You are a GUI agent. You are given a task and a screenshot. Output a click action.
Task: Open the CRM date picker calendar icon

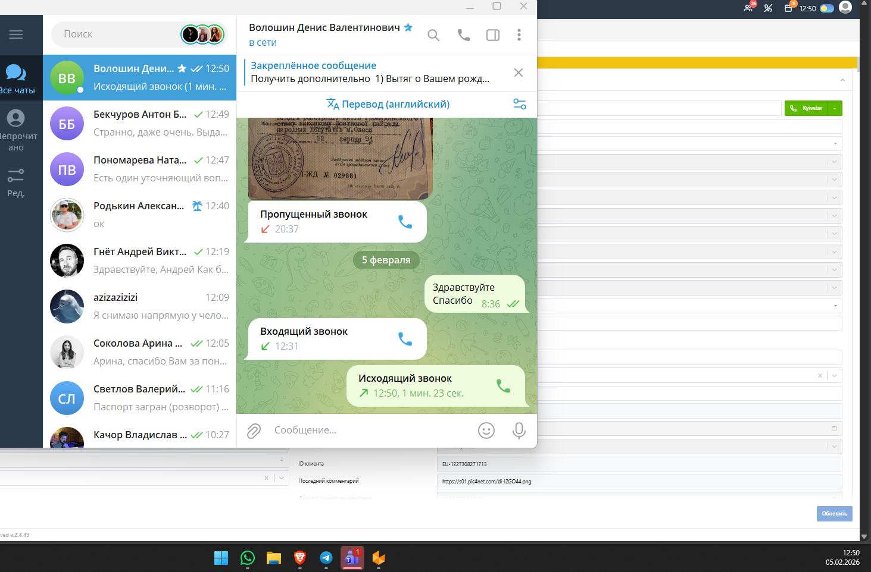click(x=834, y=428)
